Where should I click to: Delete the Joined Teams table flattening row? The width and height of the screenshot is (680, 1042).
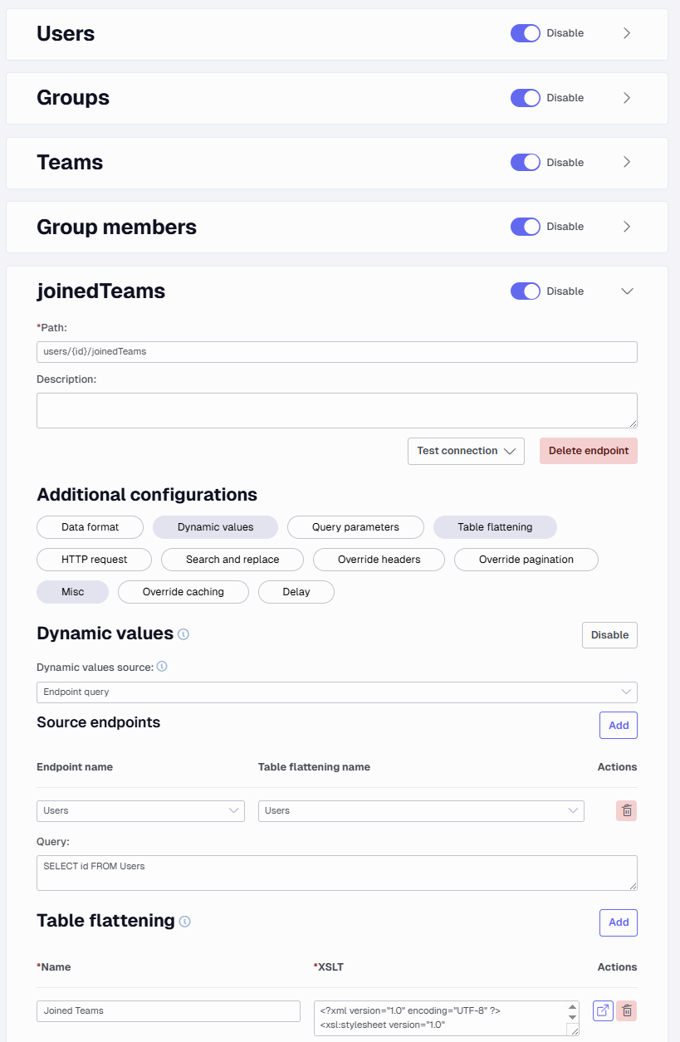click(x=627, y=1010)
